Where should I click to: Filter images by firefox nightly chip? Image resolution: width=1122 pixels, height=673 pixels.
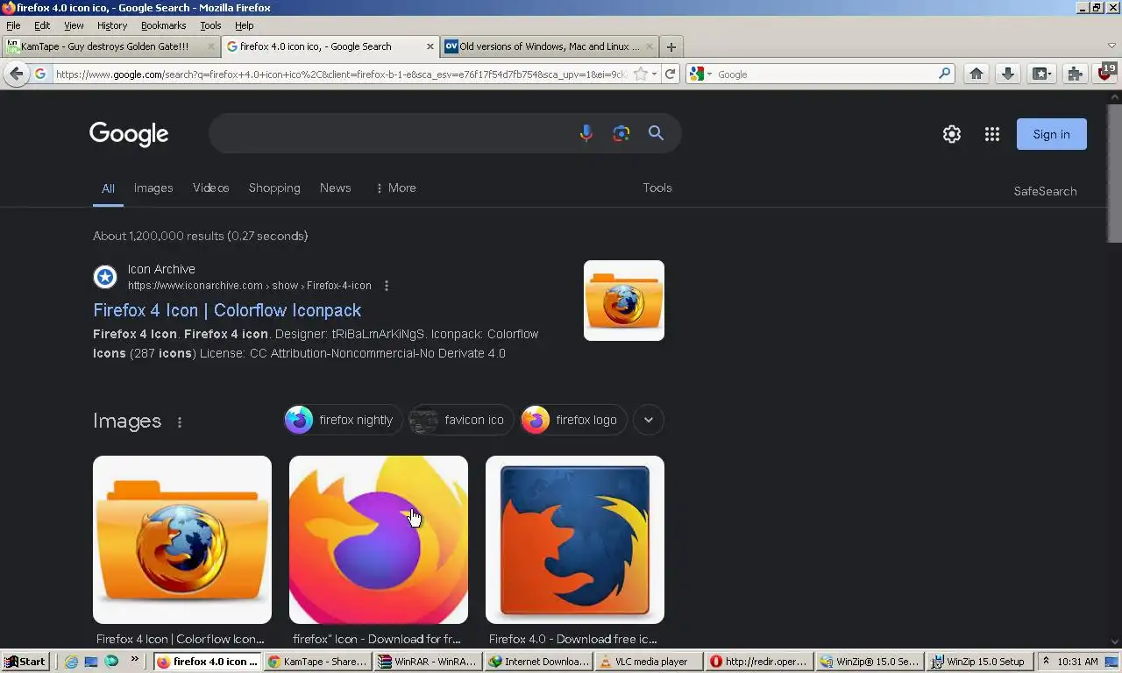coord(343,420)
